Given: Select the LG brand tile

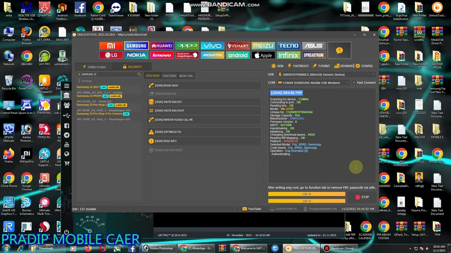Looking at the screenshot, I should [x=111, y=55].
